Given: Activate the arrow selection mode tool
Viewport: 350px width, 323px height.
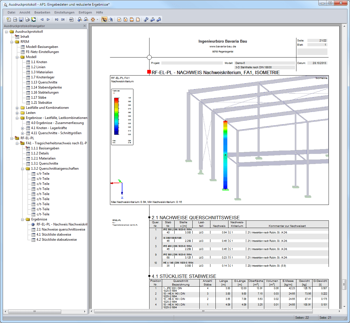Looking at the screenshot, I should (111, 19).
